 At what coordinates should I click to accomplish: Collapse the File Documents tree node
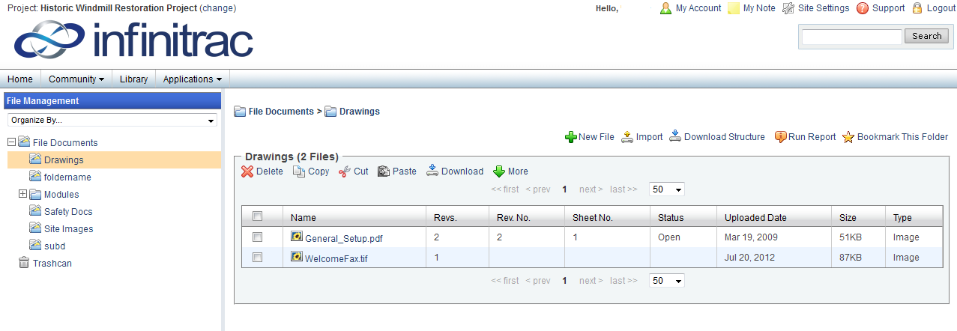(x=11, y=142)
